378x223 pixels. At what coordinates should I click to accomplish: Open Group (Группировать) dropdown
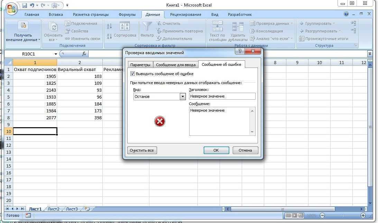click(317, 23)
